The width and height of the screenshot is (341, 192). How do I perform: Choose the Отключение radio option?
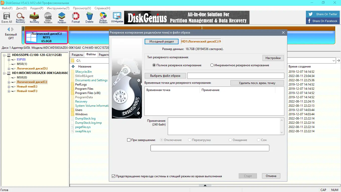[161, 140]
